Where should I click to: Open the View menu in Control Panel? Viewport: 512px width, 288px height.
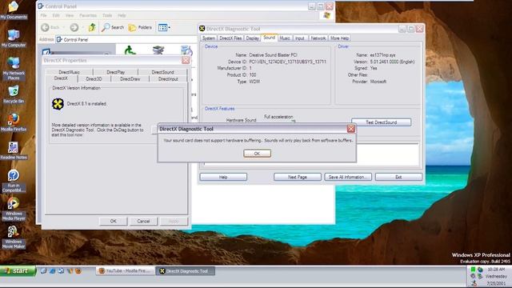click(x=70, y=15)
